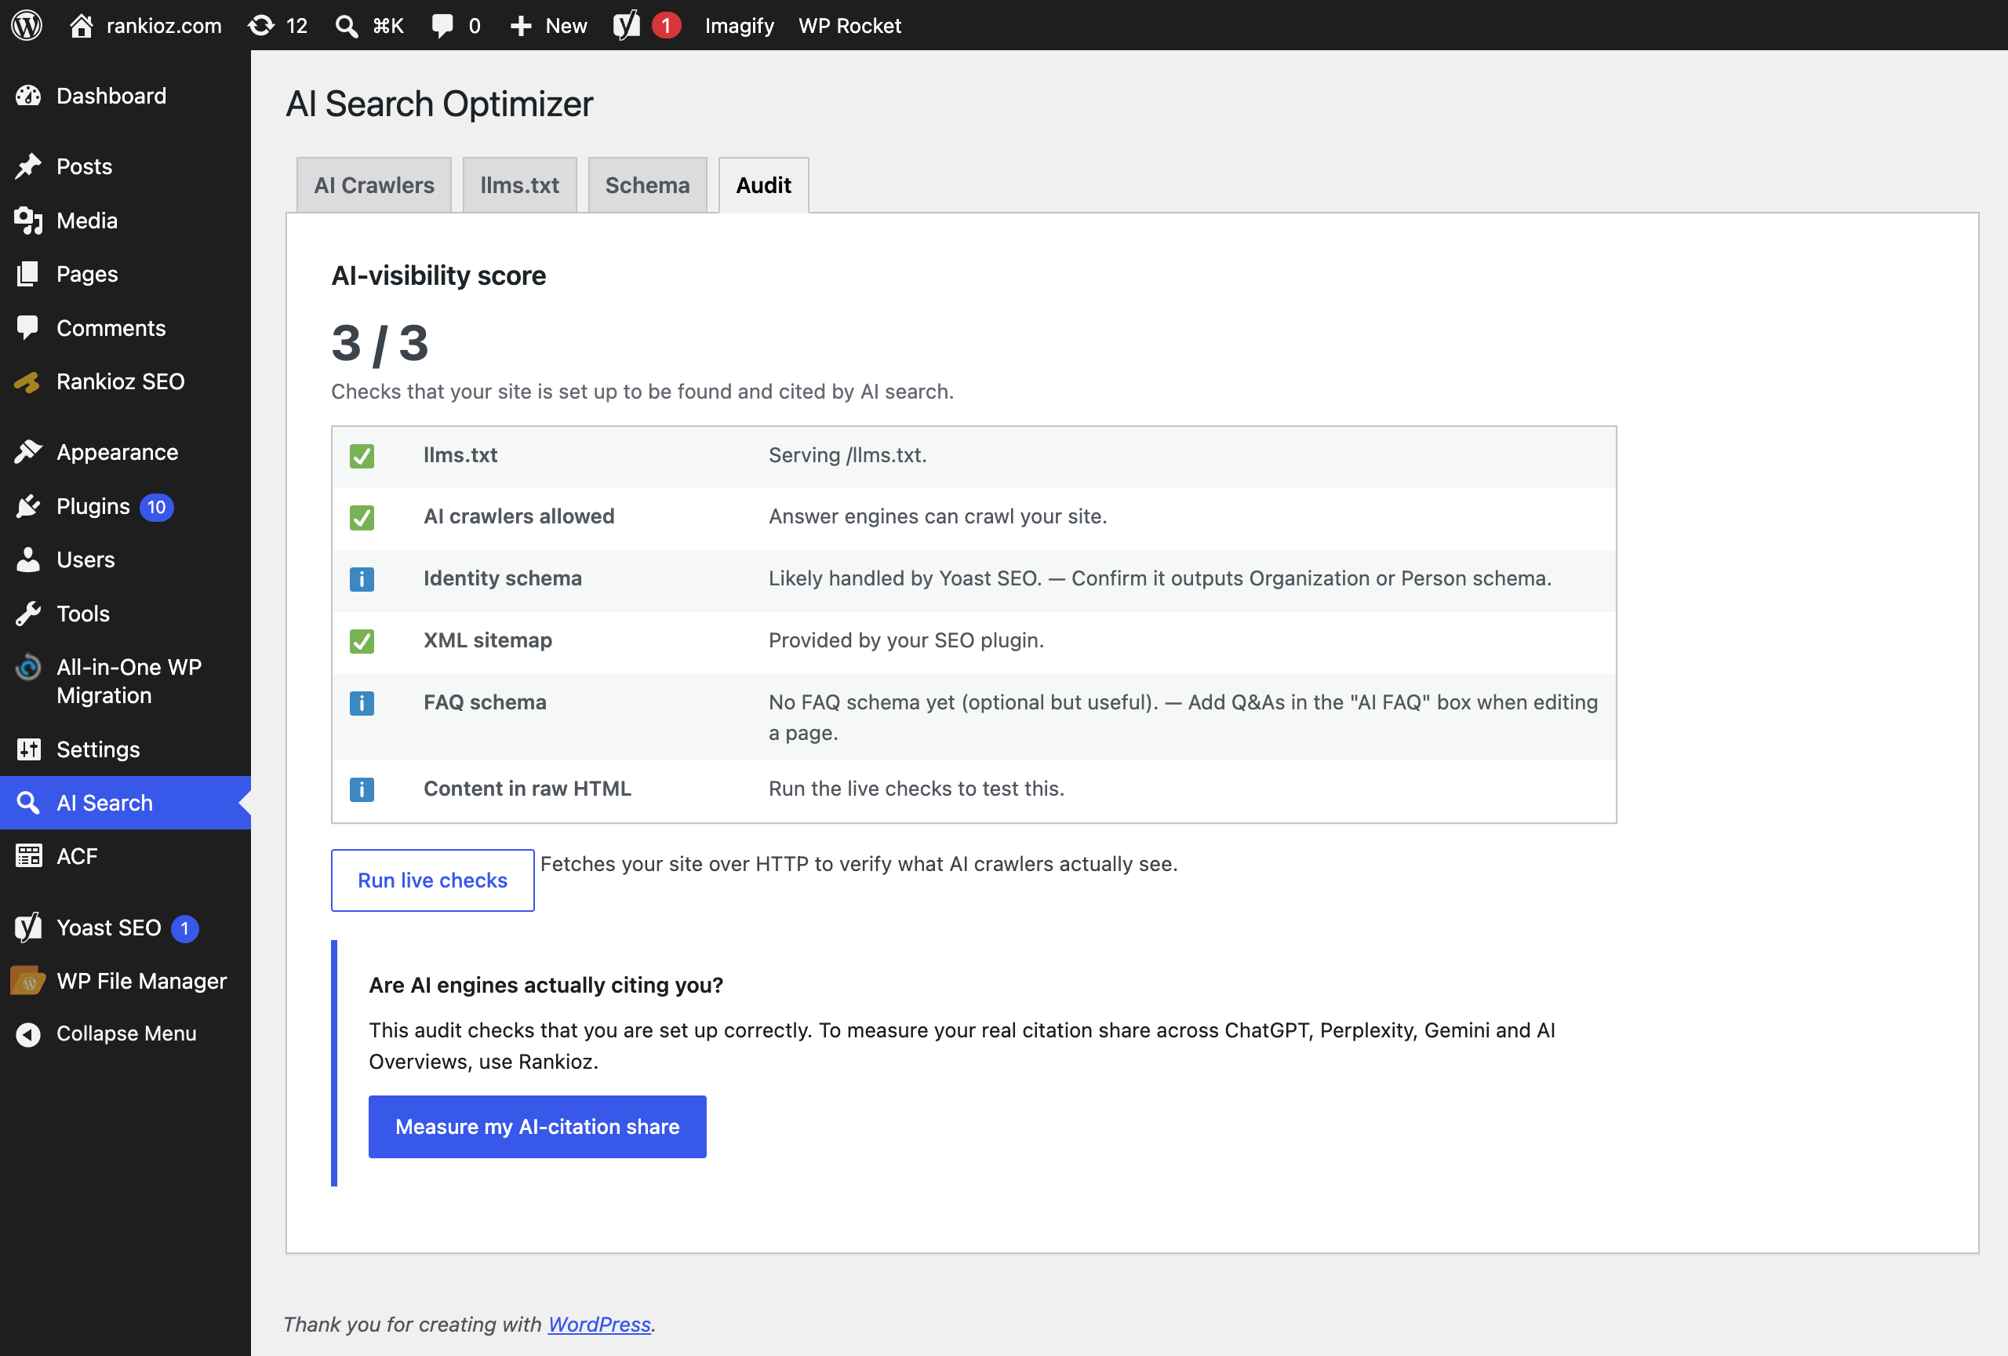
Task: Open the WordPress footer link
Action: point(598,1323)
